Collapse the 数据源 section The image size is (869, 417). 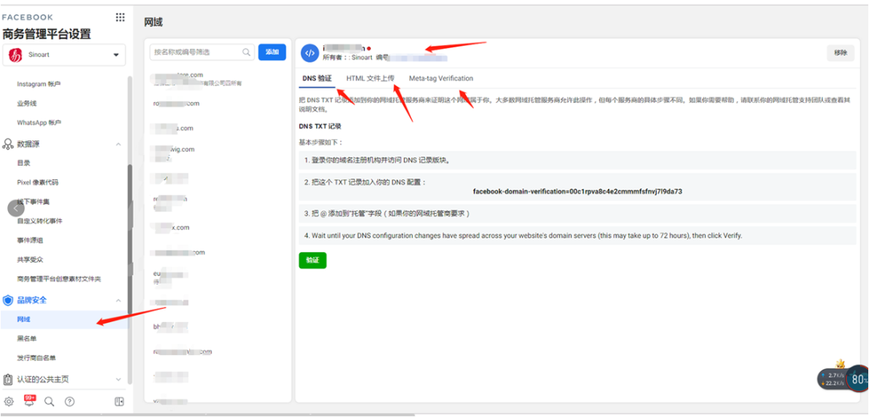(x=118, y=144)
